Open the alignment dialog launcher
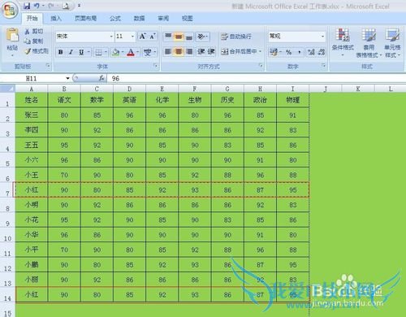This screenshot has height=317, width=406. pyautogui.click(x=261, y=66)
